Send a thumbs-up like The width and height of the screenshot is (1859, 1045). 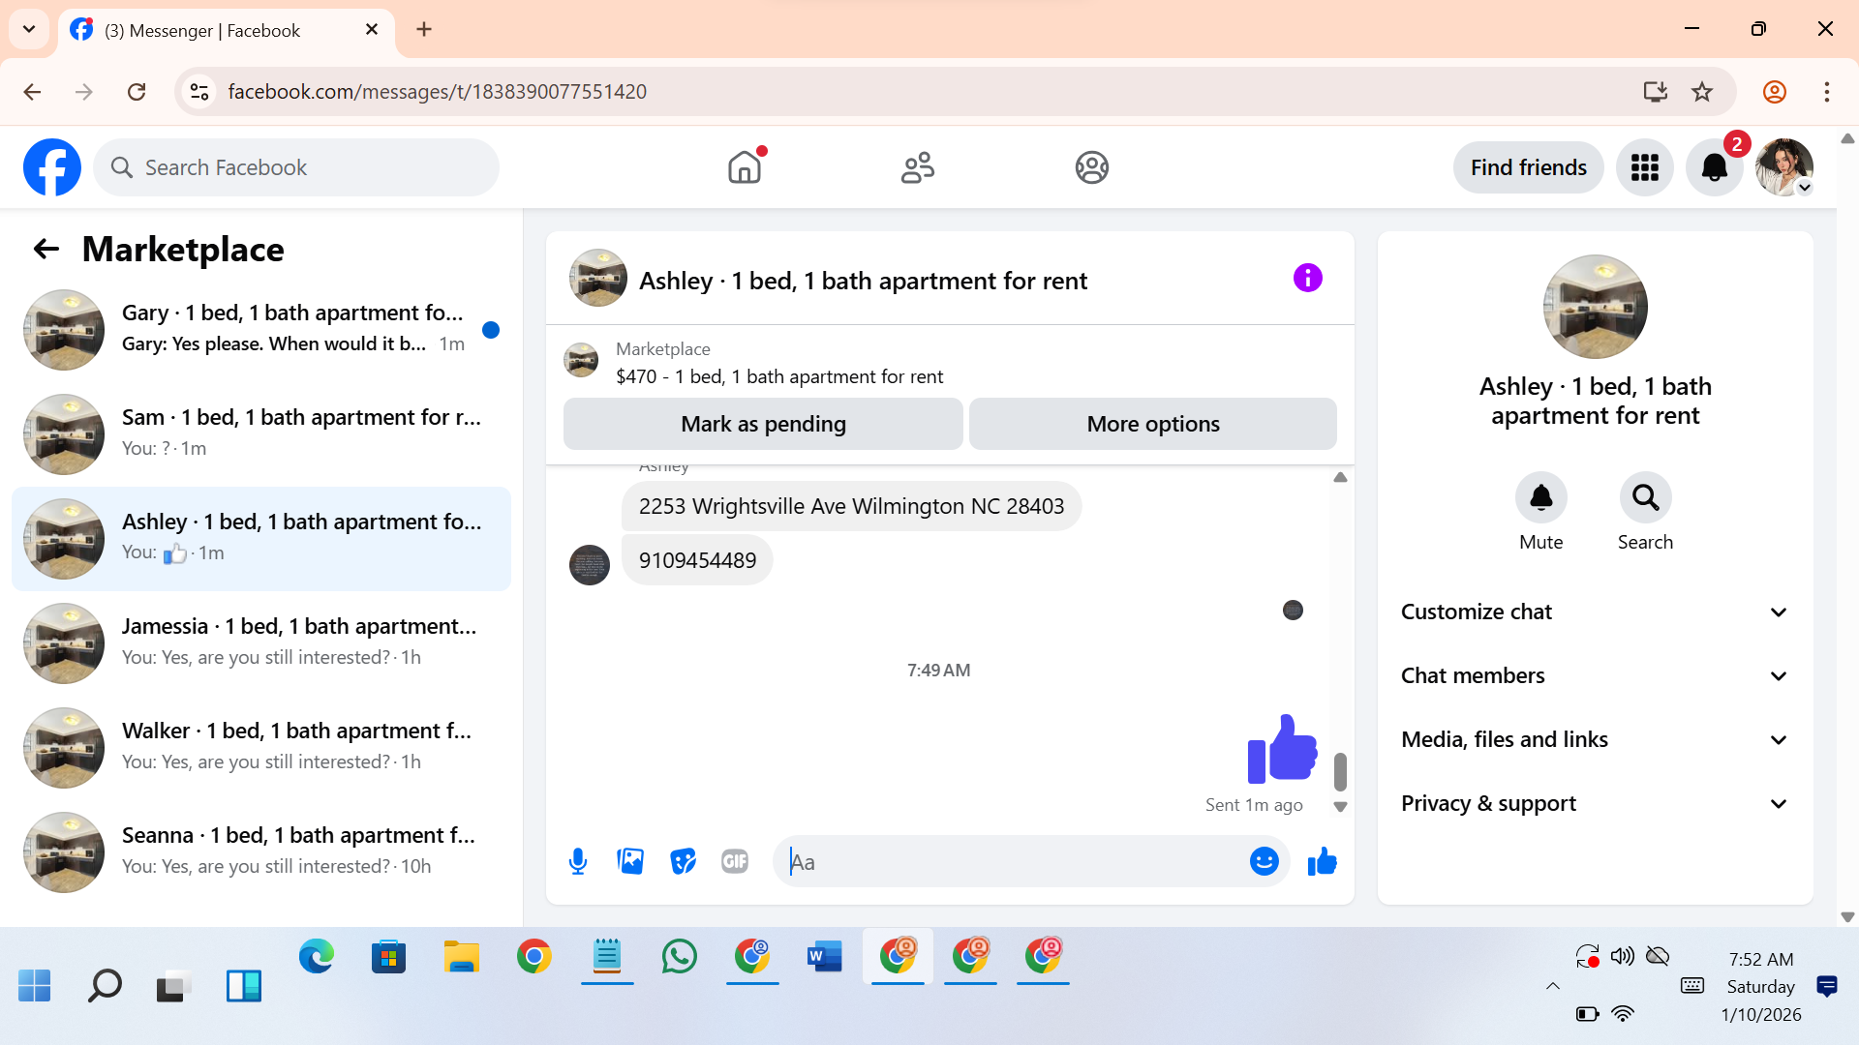[x=1322, y=861]
